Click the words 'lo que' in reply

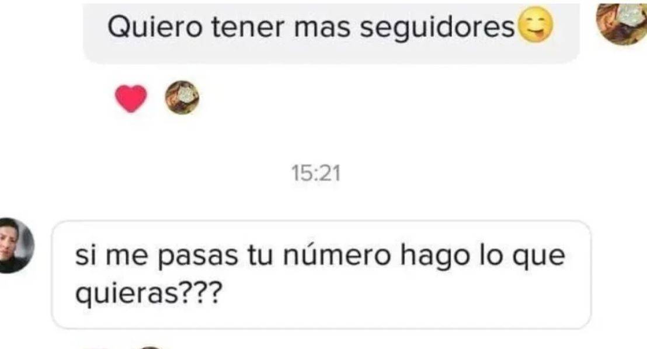[522, 257]
